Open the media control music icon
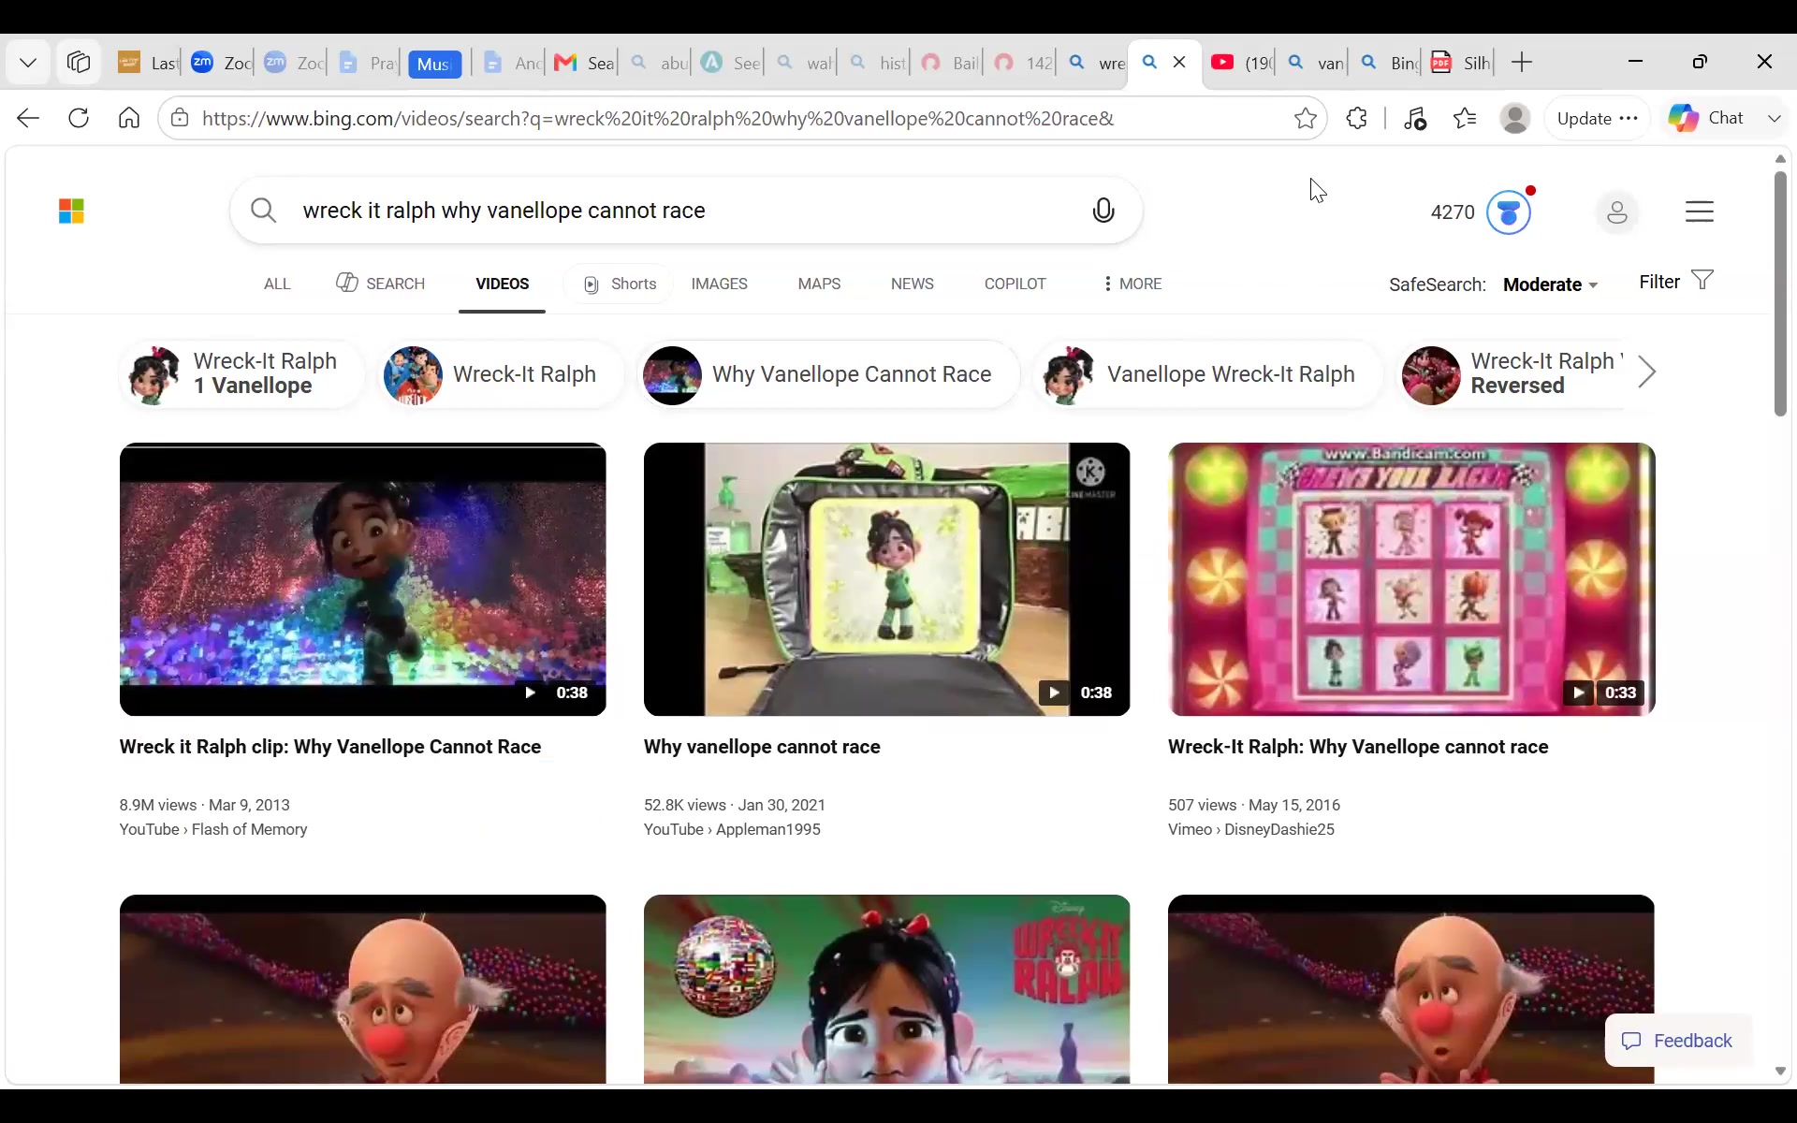 (1415, 118)
